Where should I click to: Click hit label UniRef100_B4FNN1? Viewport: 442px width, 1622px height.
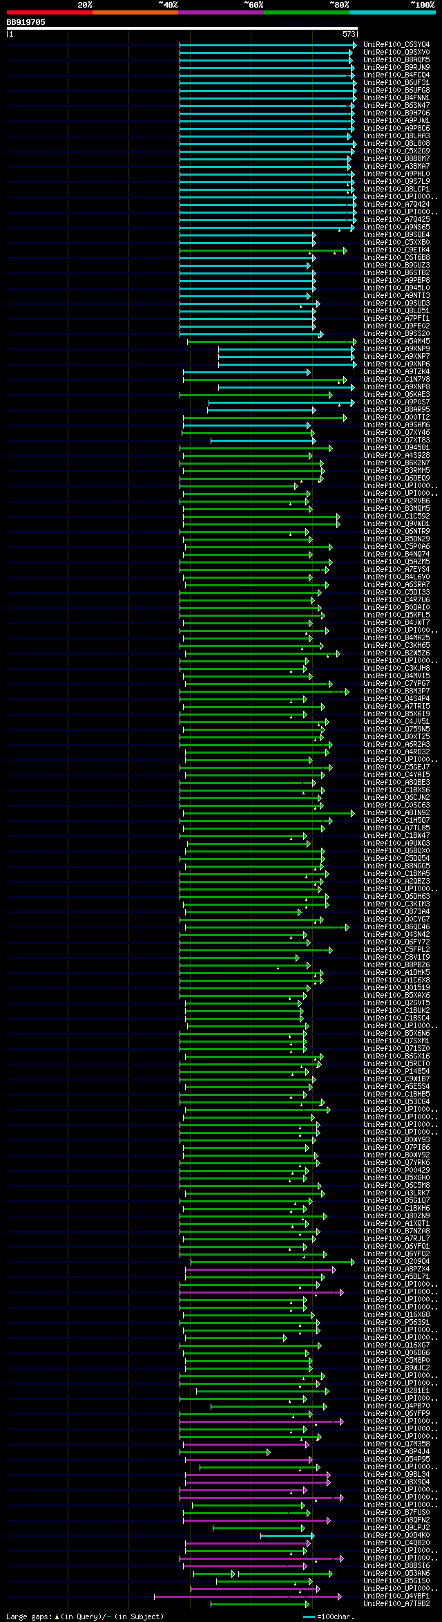click(x=396, y=98)
